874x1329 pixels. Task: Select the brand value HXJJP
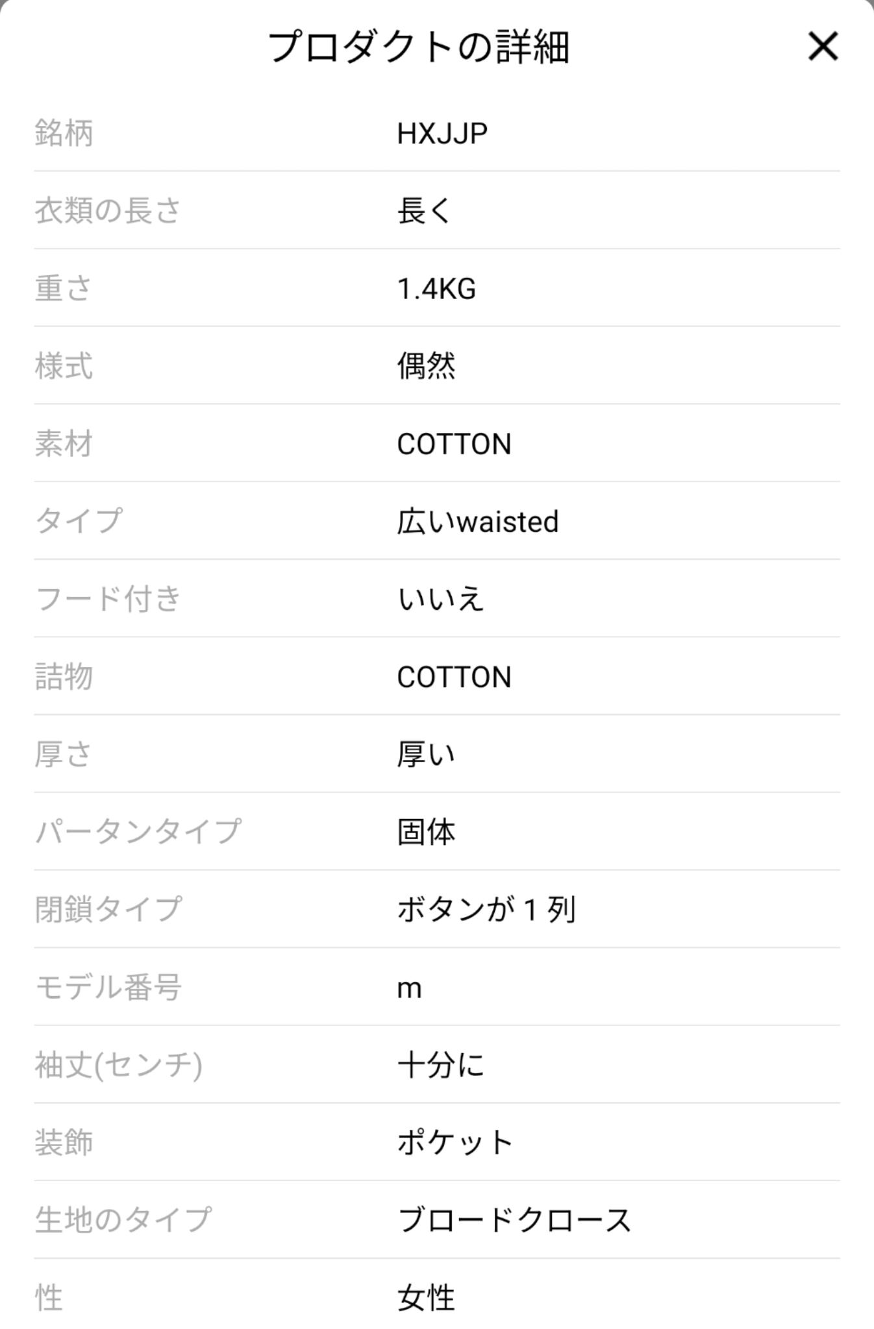442,134
